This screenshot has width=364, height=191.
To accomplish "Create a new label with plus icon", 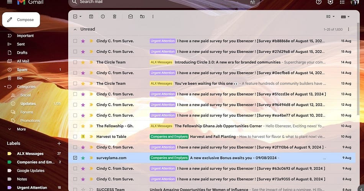I will [x=59, y=143].
